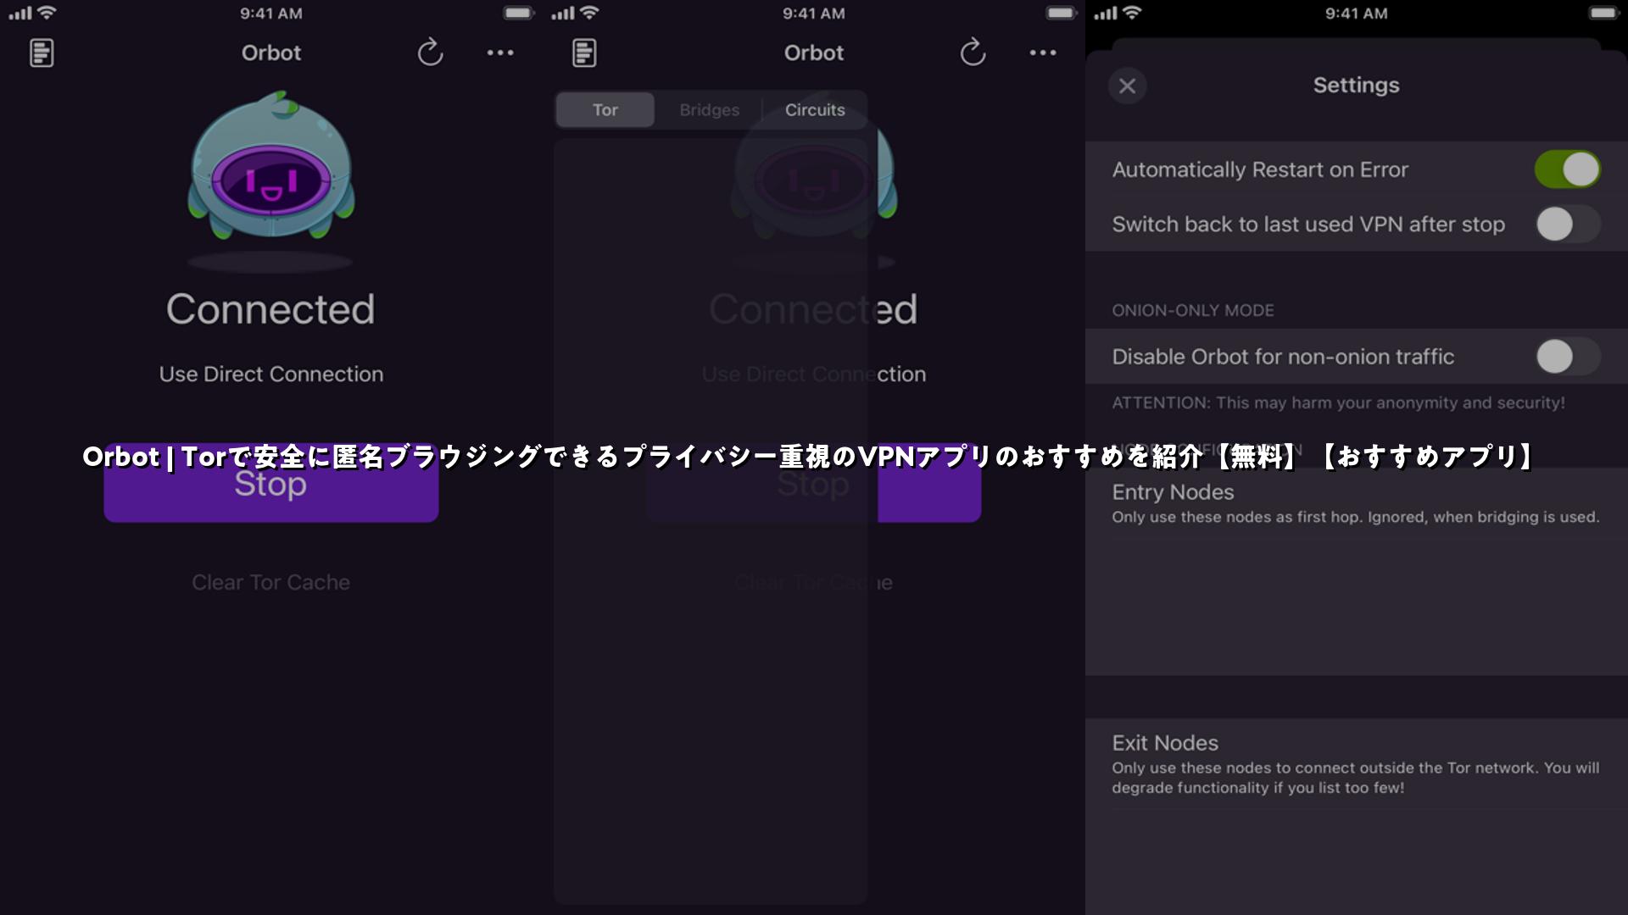Select the Tor tab
Viewport: 1628px width, 915px height.
click(605, 110)
